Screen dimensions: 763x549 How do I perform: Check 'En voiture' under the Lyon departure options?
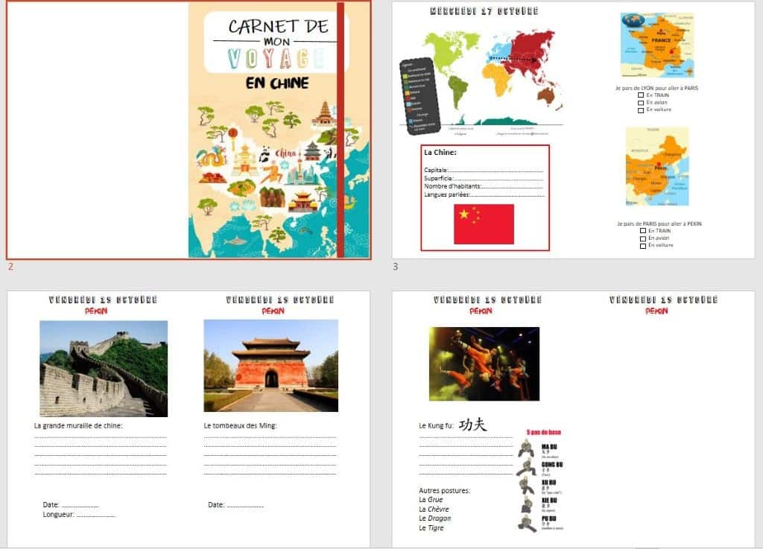(641, 110)
